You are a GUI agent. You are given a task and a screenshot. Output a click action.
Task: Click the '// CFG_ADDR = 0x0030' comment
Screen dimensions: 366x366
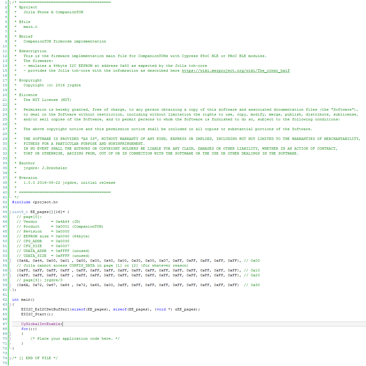coord(43,241)
